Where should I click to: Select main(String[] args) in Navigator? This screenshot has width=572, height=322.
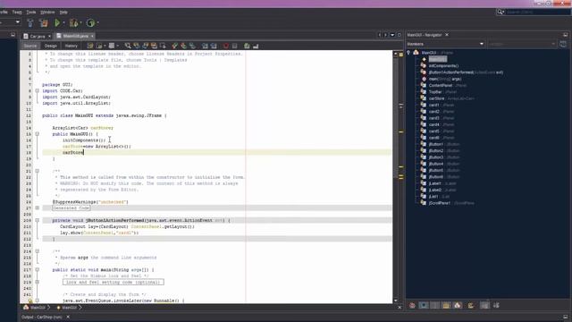(x=445, y=79)
